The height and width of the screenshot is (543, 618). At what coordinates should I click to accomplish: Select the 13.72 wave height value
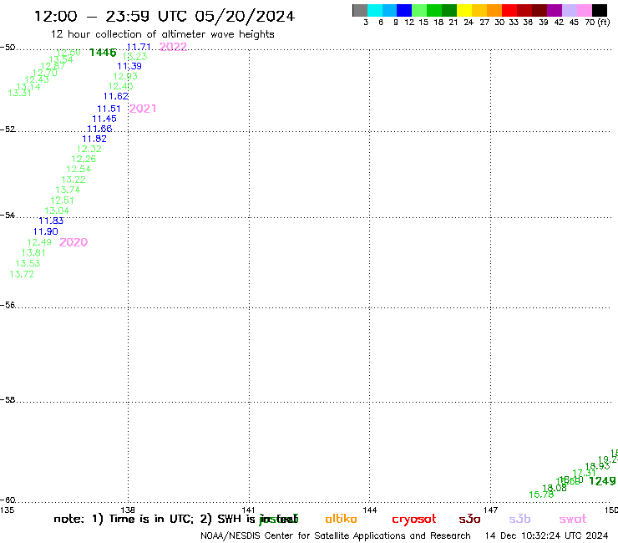22,274
